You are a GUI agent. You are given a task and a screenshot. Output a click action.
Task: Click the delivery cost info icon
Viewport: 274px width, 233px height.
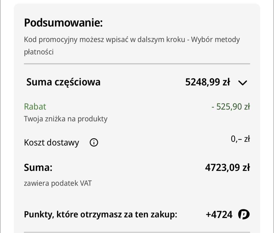point(94,142)
